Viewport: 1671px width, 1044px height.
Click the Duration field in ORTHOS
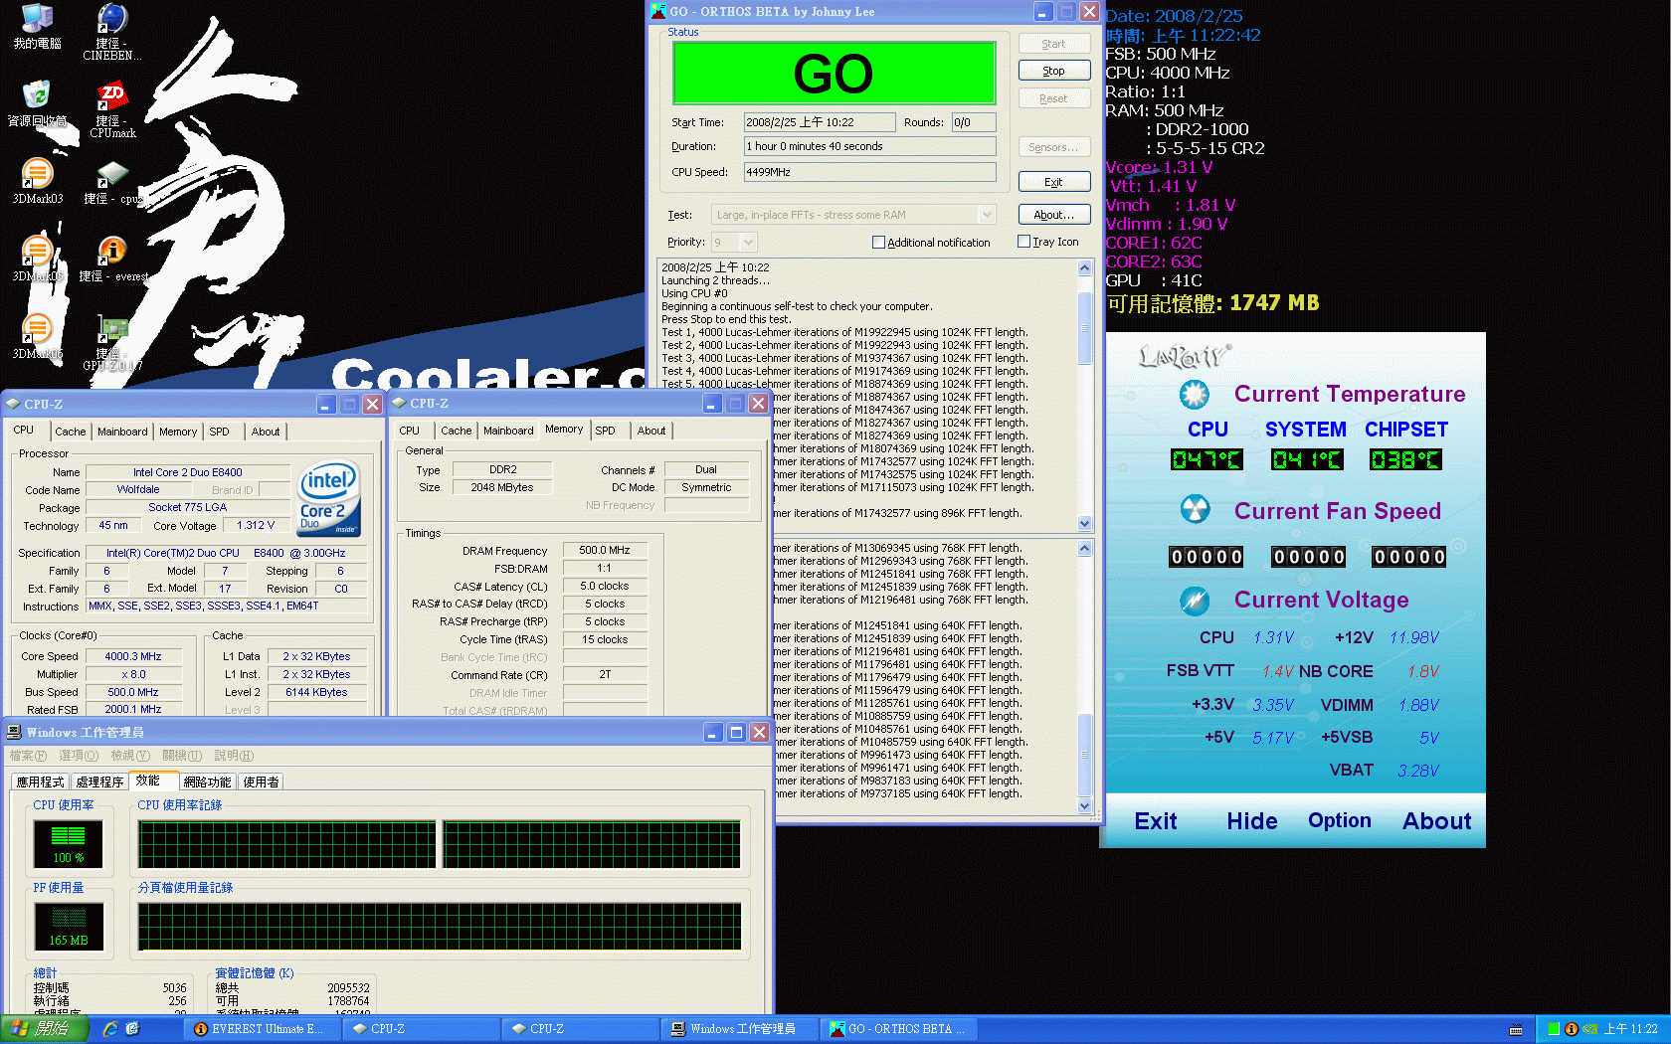click(x=870, y=146)
